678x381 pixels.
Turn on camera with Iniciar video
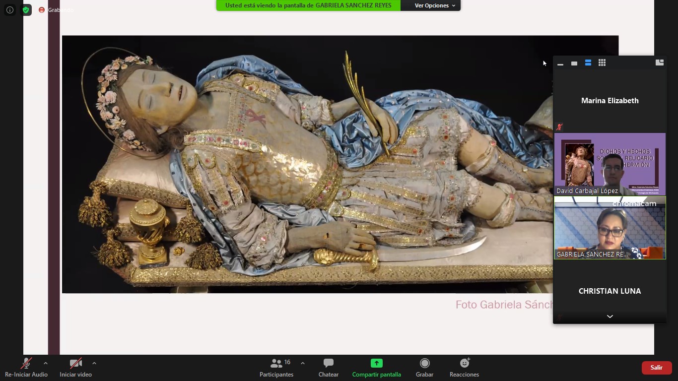coord(75,368)
